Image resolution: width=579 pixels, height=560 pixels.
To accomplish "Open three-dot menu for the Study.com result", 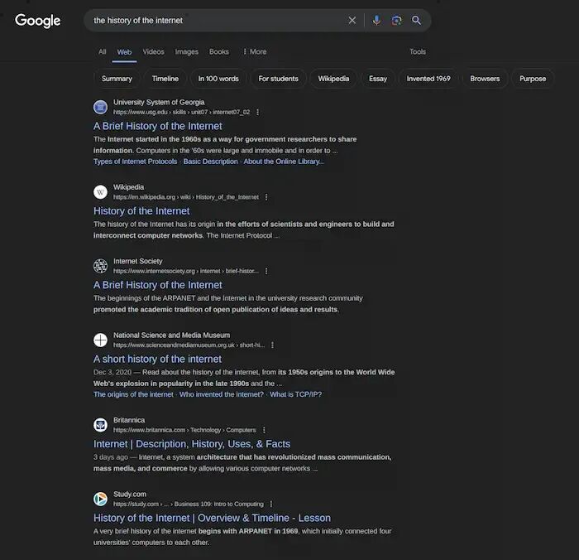I will click(271, 504).
